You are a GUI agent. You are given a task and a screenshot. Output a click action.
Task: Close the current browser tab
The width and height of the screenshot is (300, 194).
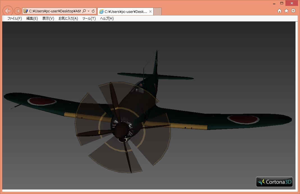tap(150, 12)
